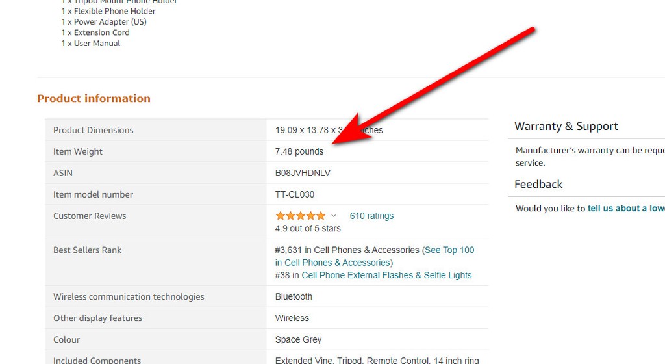The height and width of the screenshot is (364, 665).
Task: Click the Feedback heading
Action: (x=538, y=185)
